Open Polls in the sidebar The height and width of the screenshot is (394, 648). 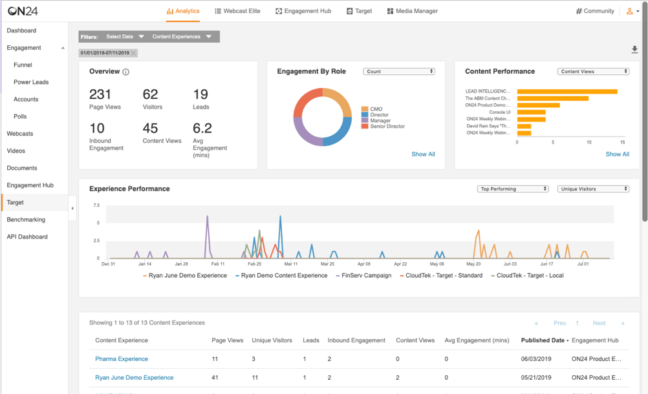tap(20, 116)
